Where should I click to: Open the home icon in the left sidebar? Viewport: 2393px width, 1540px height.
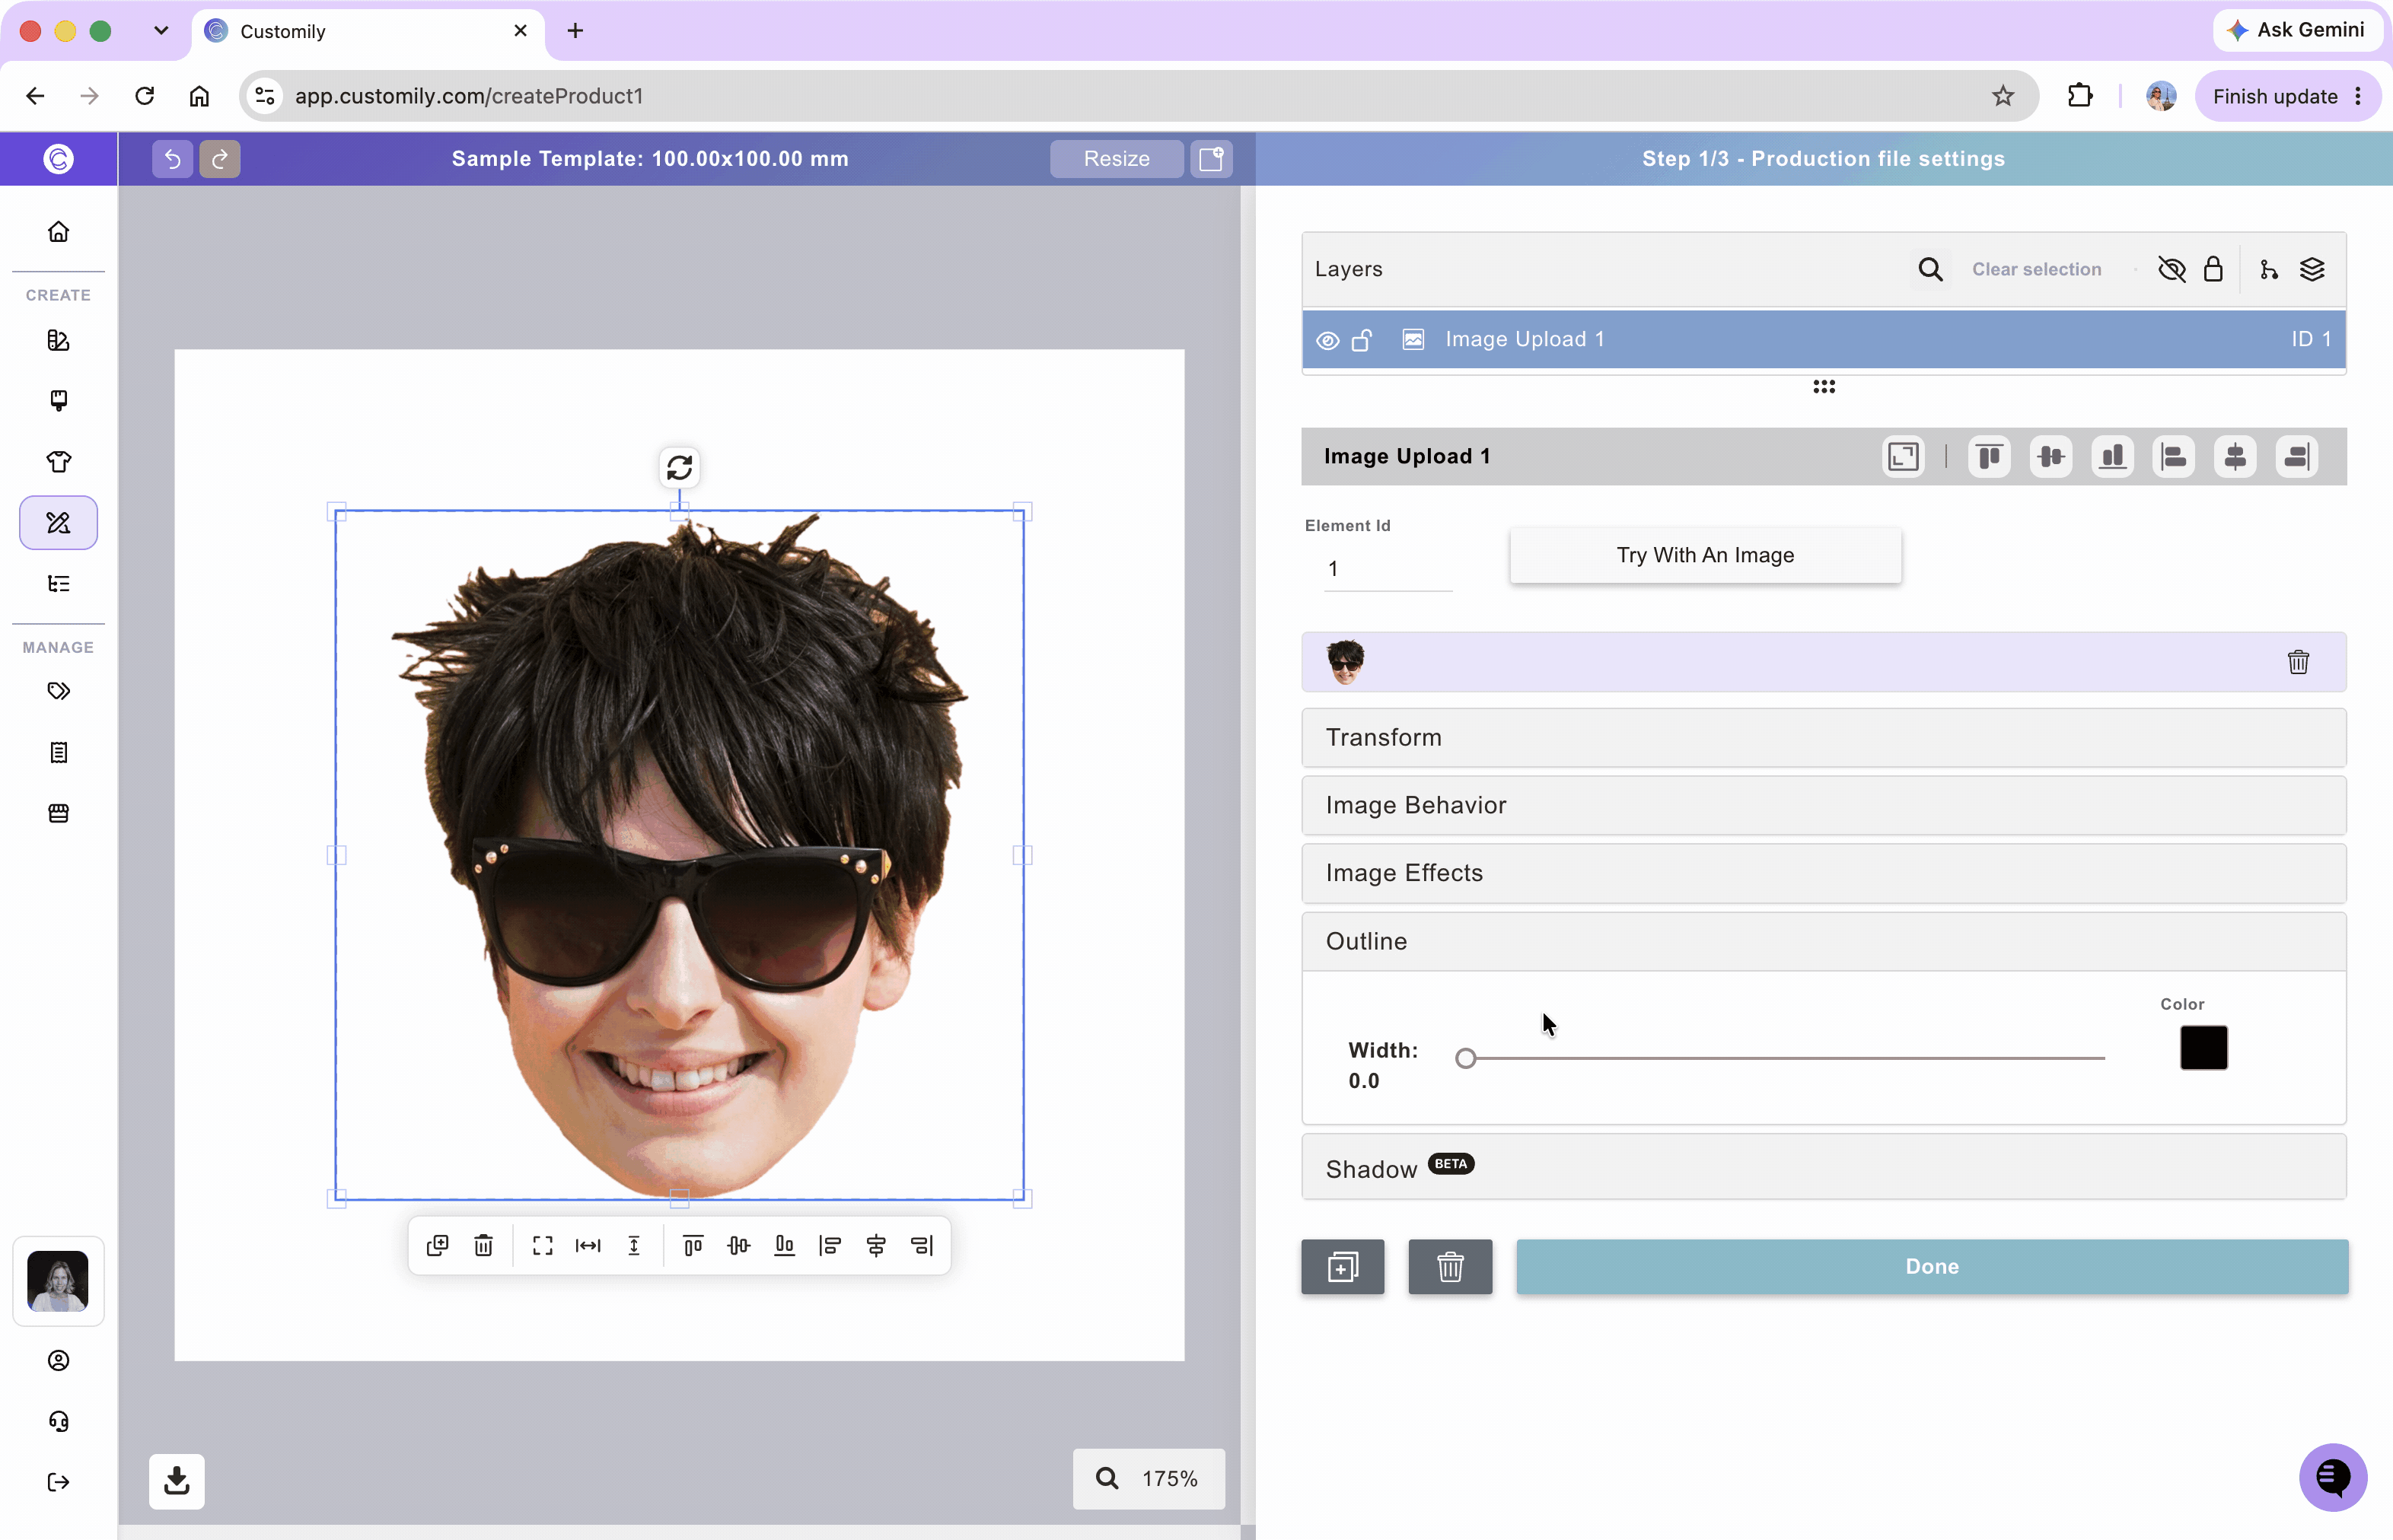[x=59, y=232]
